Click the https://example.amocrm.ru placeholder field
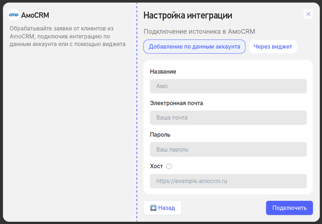Viewport: 322px width, 224px height. [x=228, y=181]
